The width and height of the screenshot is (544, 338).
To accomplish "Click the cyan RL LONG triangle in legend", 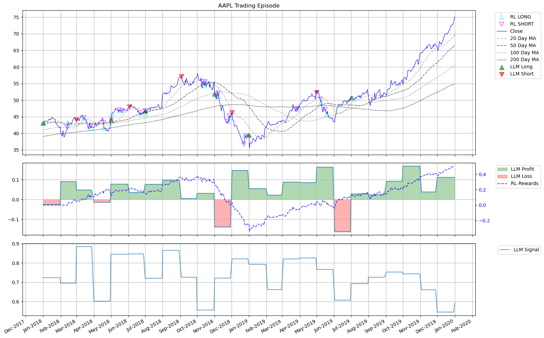I will point(501,17).
